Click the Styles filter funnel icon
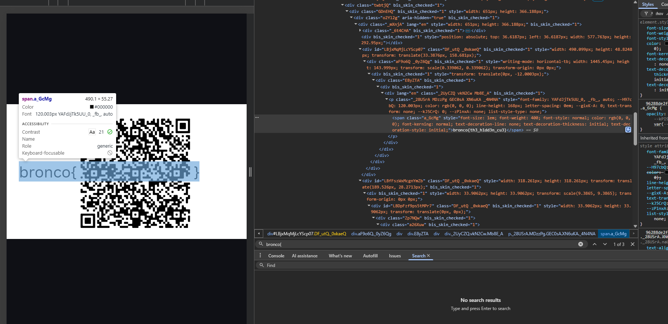Screen dimensions: 668x324 tap(646, 14)
